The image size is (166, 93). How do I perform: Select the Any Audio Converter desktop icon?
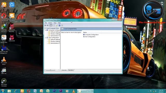(x=4, y=83)
